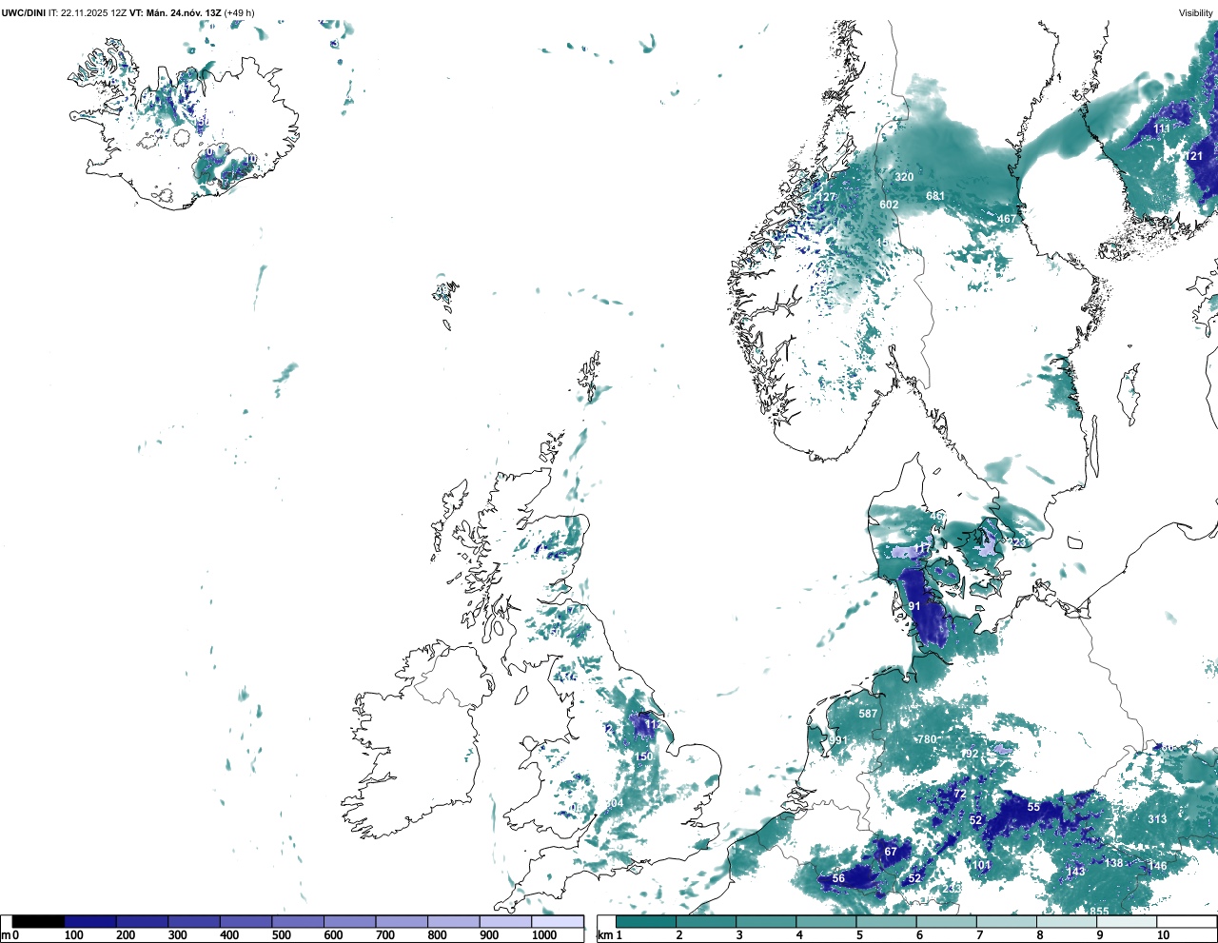Viewport: 1218px width, 943px height.
Task: Click the 'Visibility' title label
Action: pos(1196,12)
